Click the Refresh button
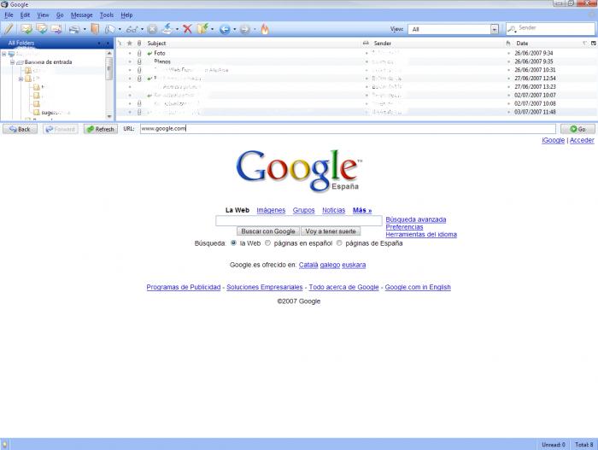 pos(101,129)
